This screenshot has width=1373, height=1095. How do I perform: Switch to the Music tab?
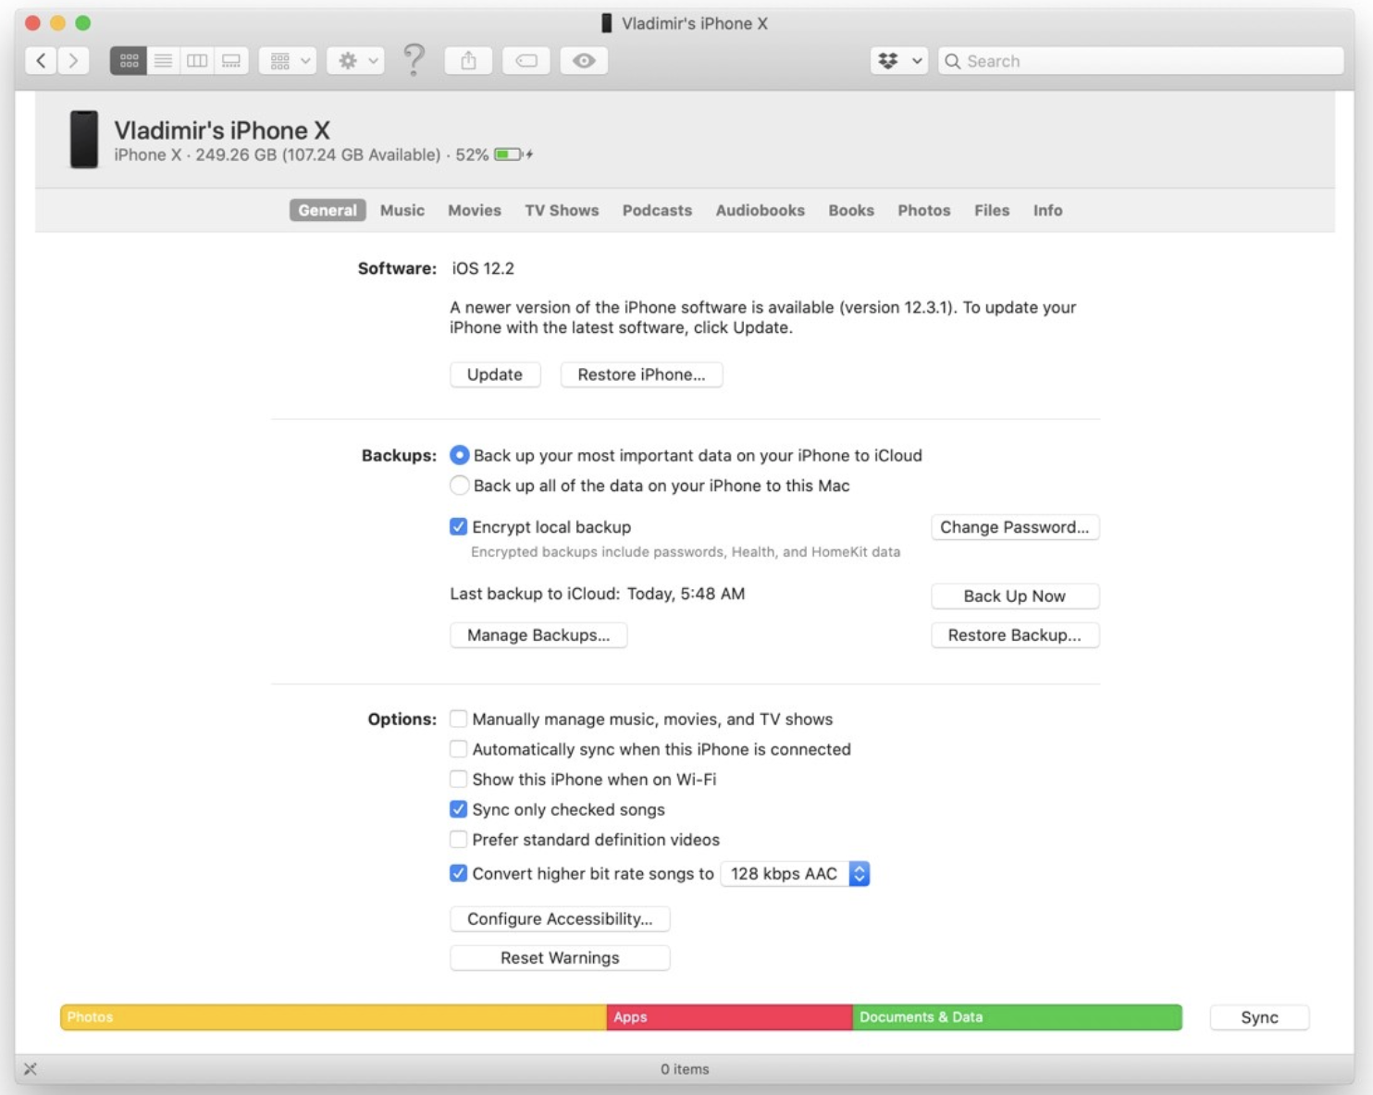(x=402, y=211)
